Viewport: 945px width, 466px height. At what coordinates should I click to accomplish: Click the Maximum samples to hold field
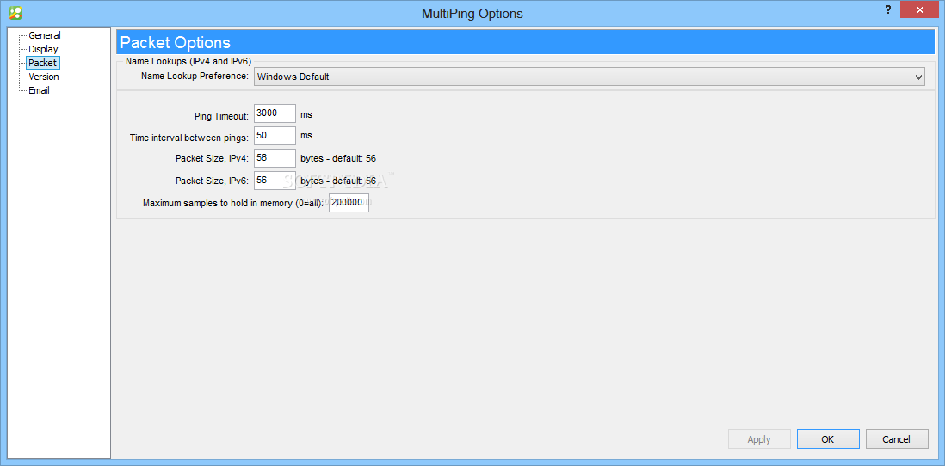tap(349, 203)
